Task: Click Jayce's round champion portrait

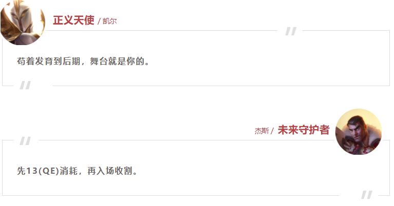Action: [359, 132]
